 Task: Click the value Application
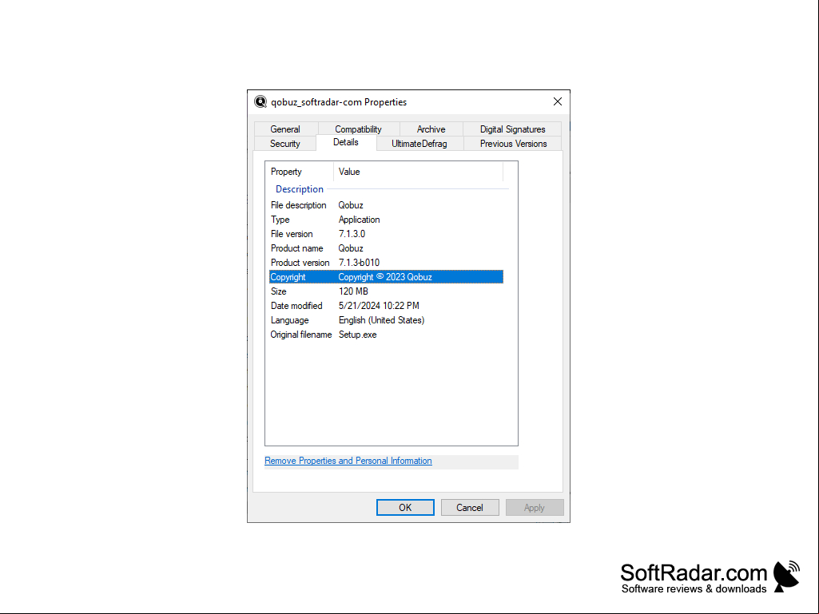pyautogui.click(x=359, y=220)
